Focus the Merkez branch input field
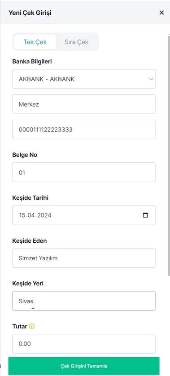 [84, 104]
